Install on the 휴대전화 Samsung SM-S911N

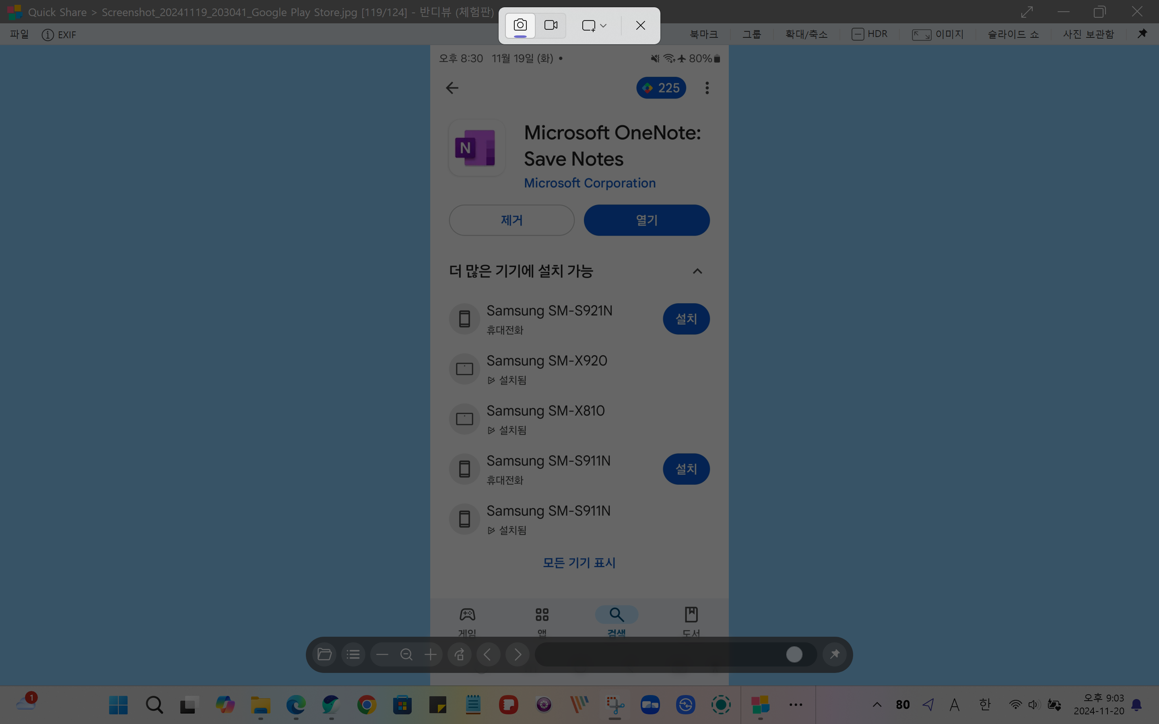686,469
